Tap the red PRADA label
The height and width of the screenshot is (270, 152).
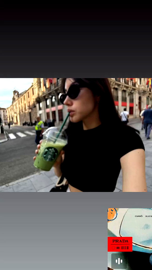(120, 244)
